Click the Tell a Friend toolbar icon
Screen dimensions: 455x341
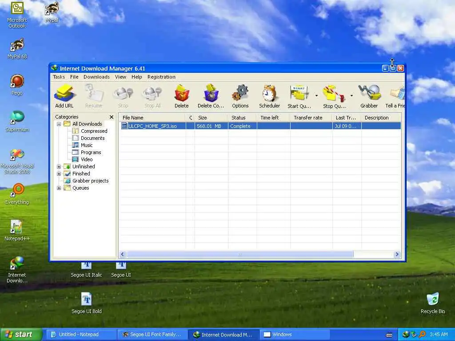395,96
